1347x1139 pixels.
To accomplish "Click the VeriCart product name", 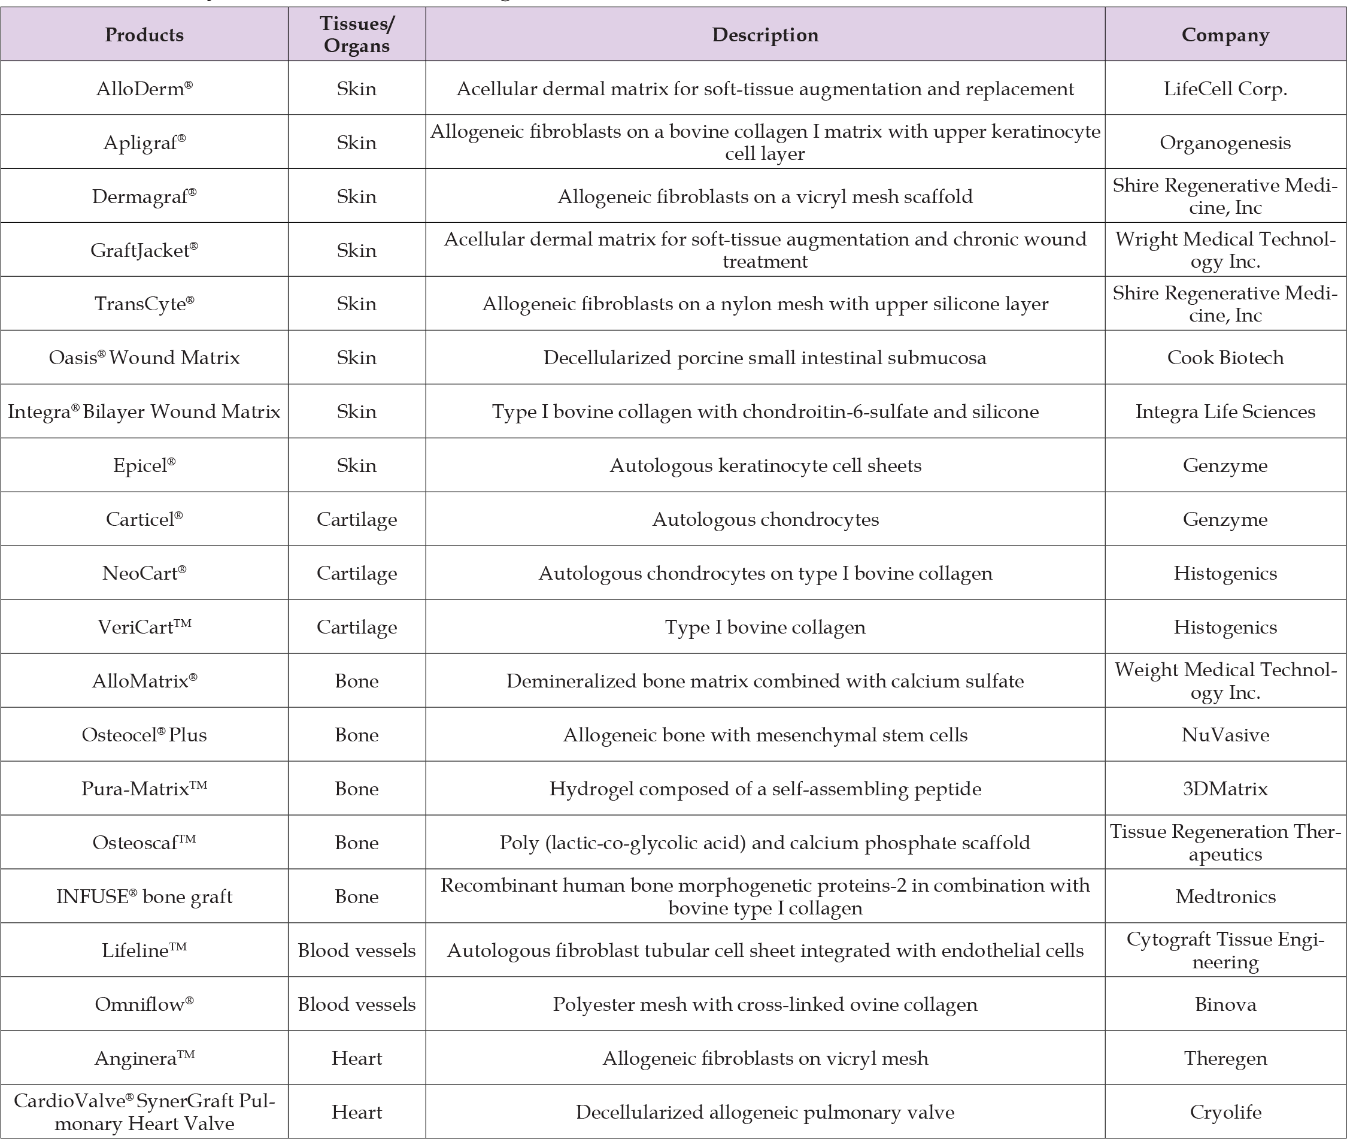I will click(x=144, y=627).
